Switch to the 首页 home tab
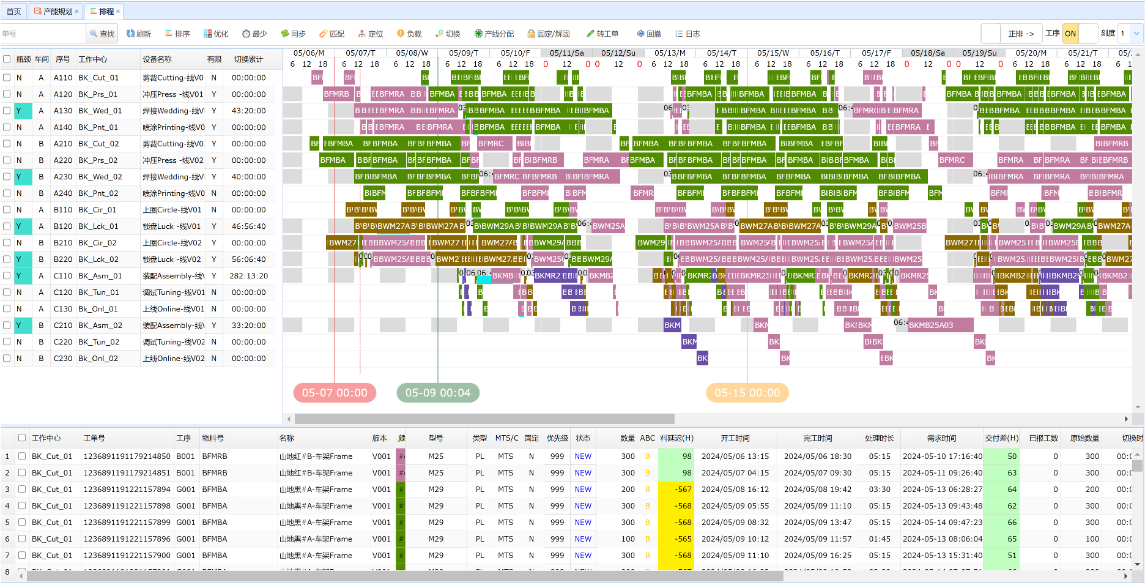This screenshot has width=1145, height=585. (13, 11)
